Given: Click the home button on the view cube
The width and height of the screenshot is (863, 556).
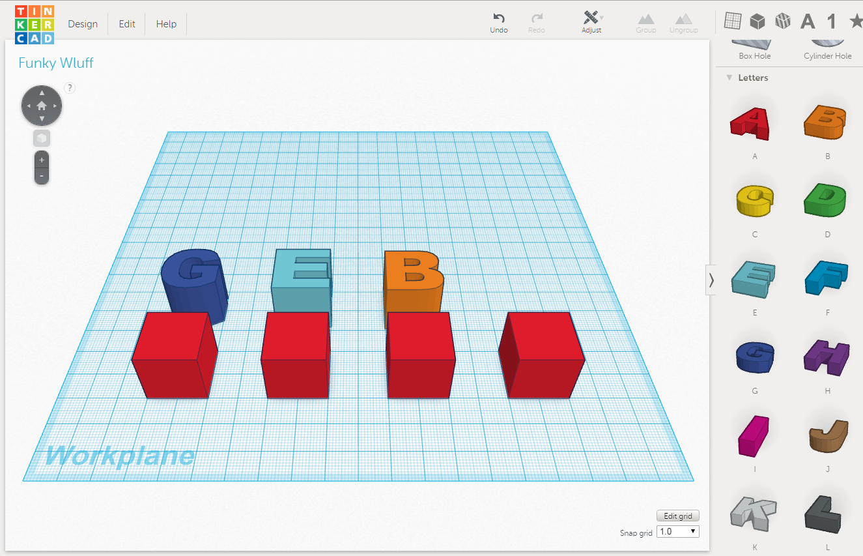Looking at the screenshot, I should (x=41, y=105).
